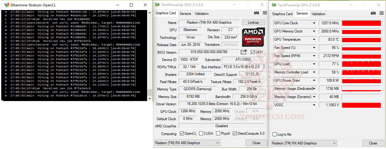Click Close button in Sensors window
386x149 pixels.
373,143
